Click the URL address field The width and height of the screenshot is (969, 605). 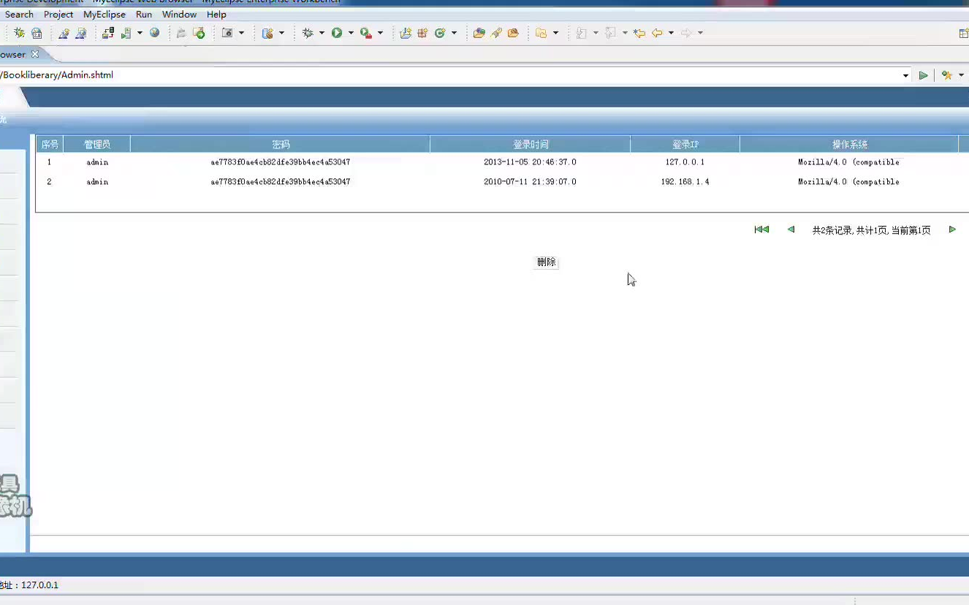449,75
